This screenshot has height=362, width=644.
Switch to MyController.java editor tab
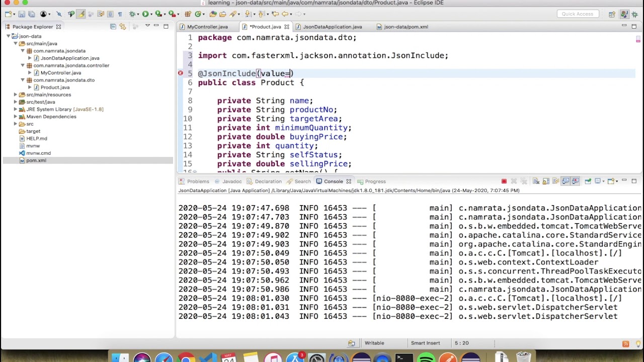coord(207,27)
